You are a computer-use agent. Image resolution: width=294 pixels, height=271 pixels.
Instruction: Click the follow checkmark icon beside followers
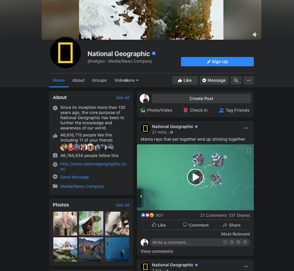click(55, 156)
